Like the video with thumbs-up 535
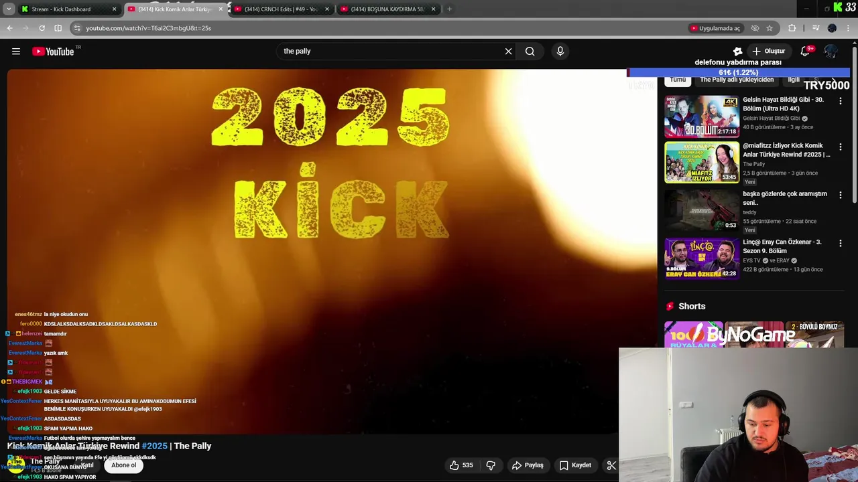Image resolution: width=858 pixels, height=482 pixels. [x=461, y=465]
